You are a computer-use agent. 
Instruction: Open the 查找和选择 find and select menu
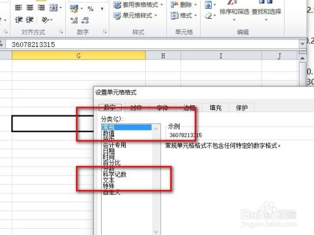click(266, 12)
